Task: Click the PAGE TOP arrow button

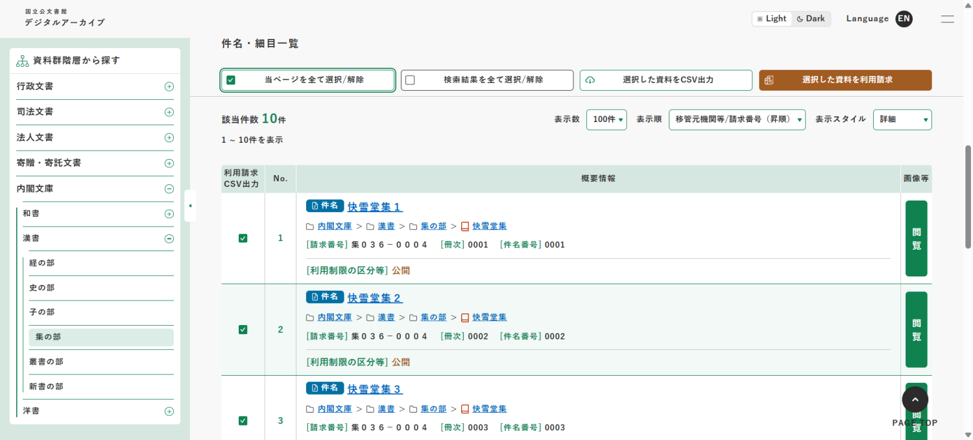Action: tap(915, 399)
